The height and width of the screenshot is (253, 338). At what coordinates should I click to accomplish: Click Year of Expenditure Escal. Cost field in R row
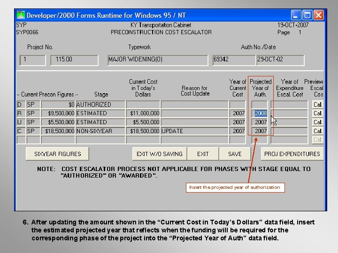289,113
